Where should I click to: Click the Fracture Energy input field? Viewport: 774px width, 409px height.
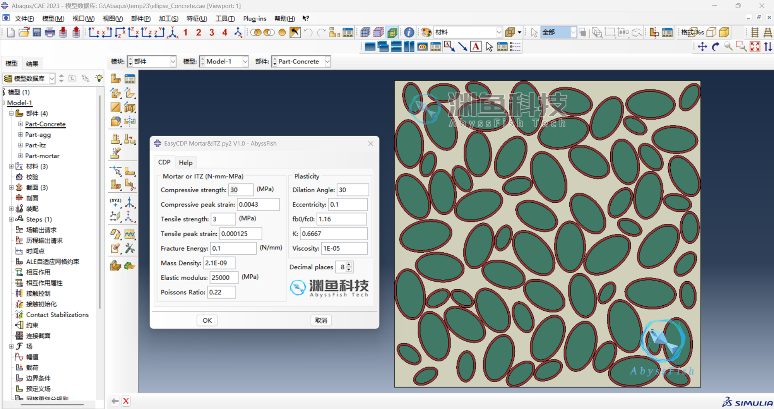coord(233,248)
